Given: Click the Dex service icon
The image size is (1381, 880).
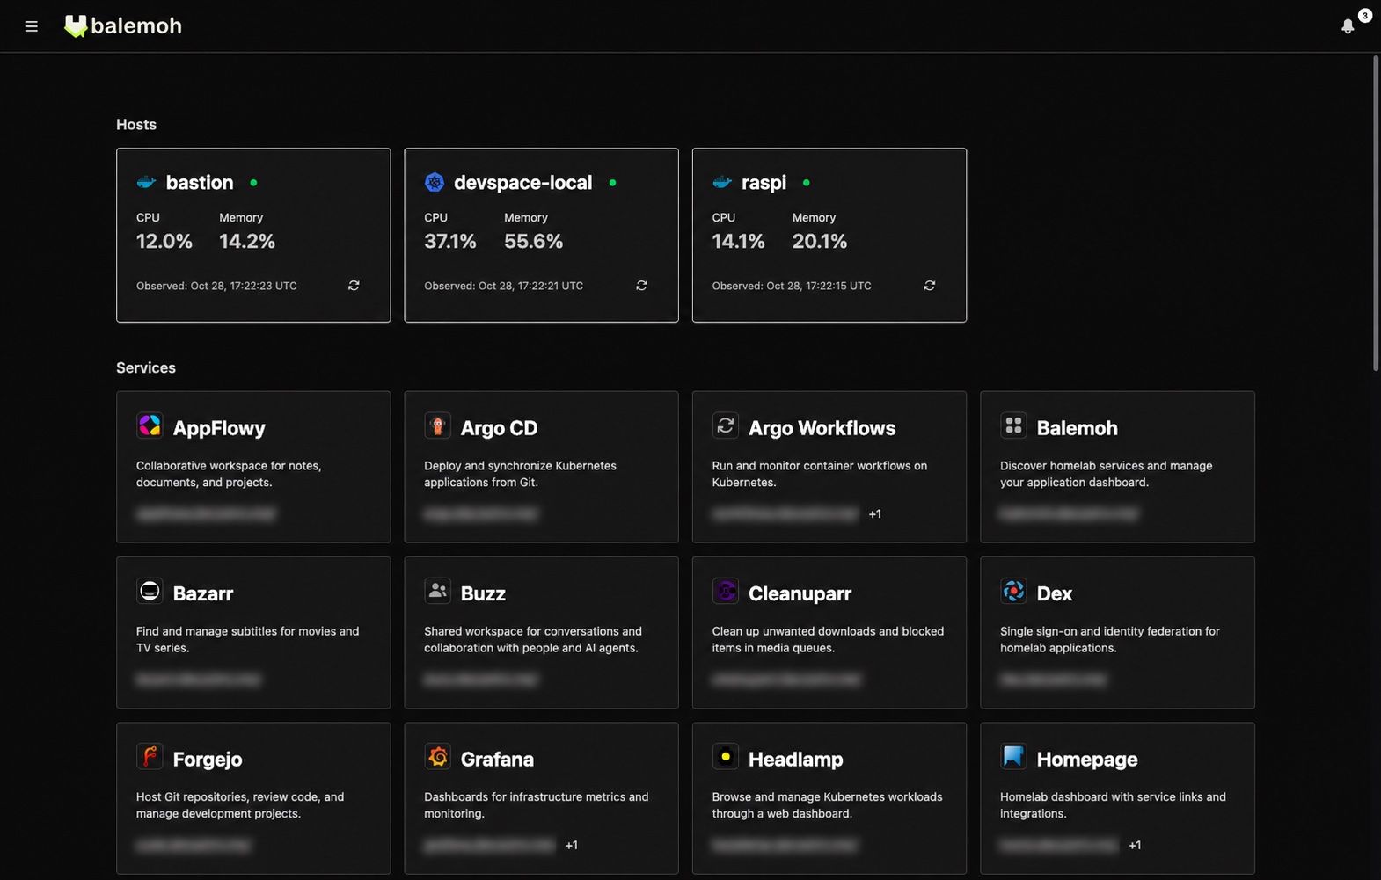Looking at the screenshot, I should 1013,591.
